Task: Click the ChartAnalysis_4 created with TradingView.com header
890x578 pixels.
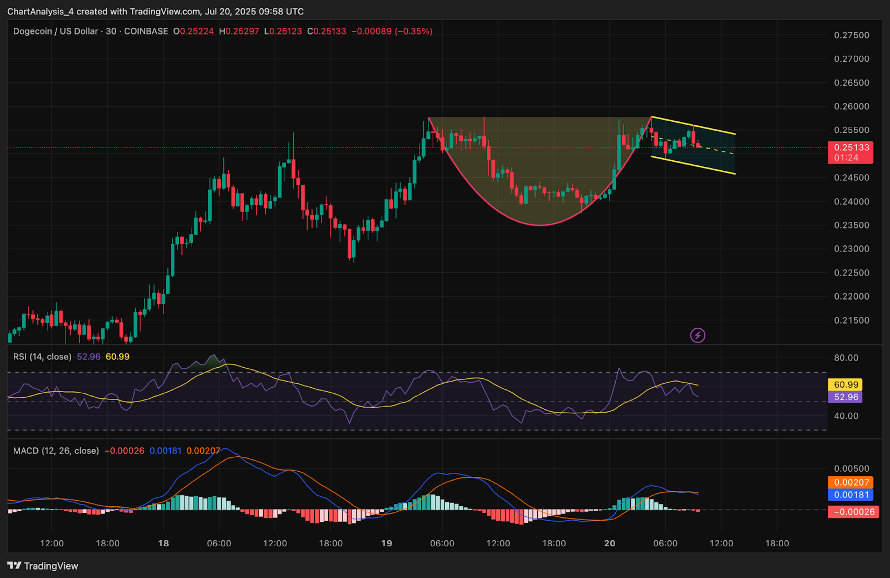Action: 155,11
